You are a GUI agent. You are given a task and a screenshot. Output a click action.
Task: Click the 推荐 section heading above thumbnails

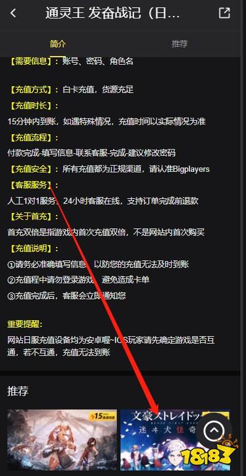point(18,391)
